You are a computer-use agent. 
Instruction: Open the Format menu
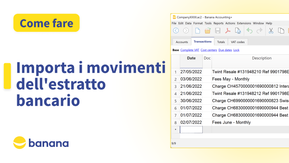coord(198,23)
